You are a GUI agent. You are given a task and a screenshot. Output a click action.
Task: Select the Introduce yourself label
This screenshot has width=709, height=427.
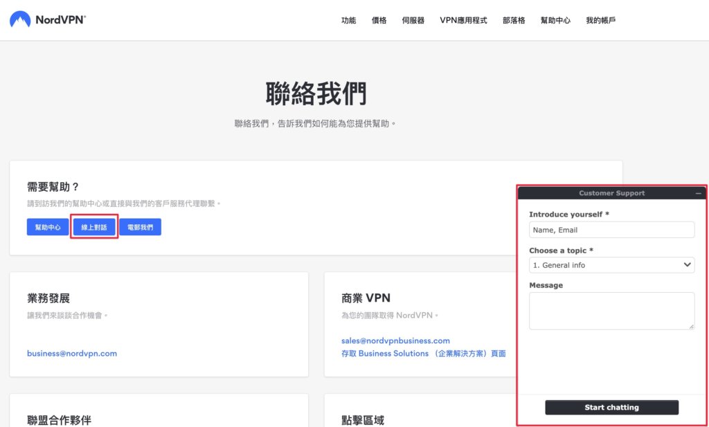click(569, 214)
